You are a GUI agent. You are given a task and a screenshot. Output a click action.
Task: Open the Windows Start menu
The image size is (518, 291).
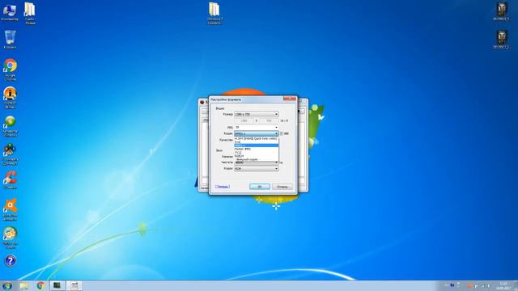[x=7, y=285]
